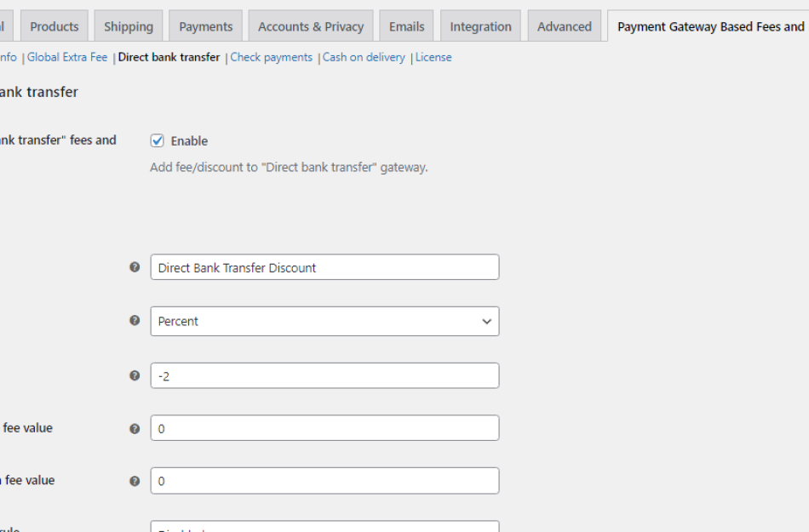Screen dimensions: 809x532
Task: Open the Check payments section
Action: pos(271,56)
